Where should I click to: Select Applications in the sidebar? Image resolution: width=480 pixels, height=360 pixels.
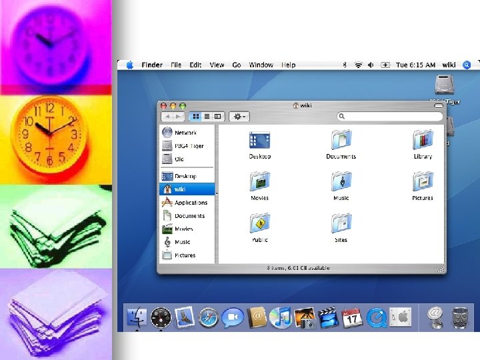187,203
